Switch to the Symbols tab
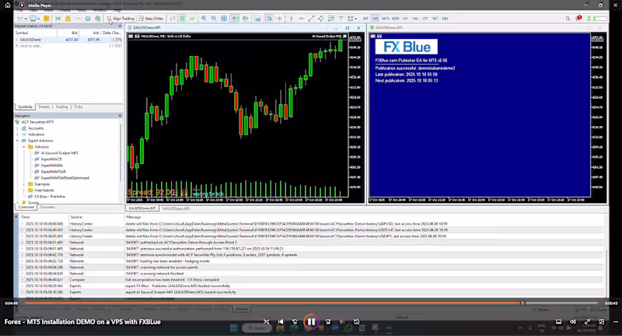This screenshot has width=622, height=336. [x=25, y=107]
